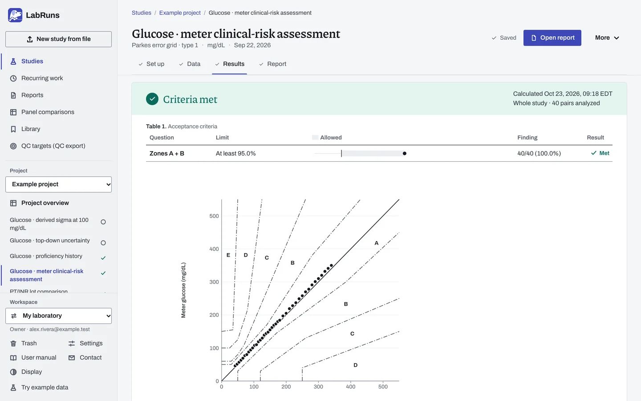The height and width of the screenshot is (401, 641).
Task: Click the Zones A + B question cell
Action: click(167, 153)
